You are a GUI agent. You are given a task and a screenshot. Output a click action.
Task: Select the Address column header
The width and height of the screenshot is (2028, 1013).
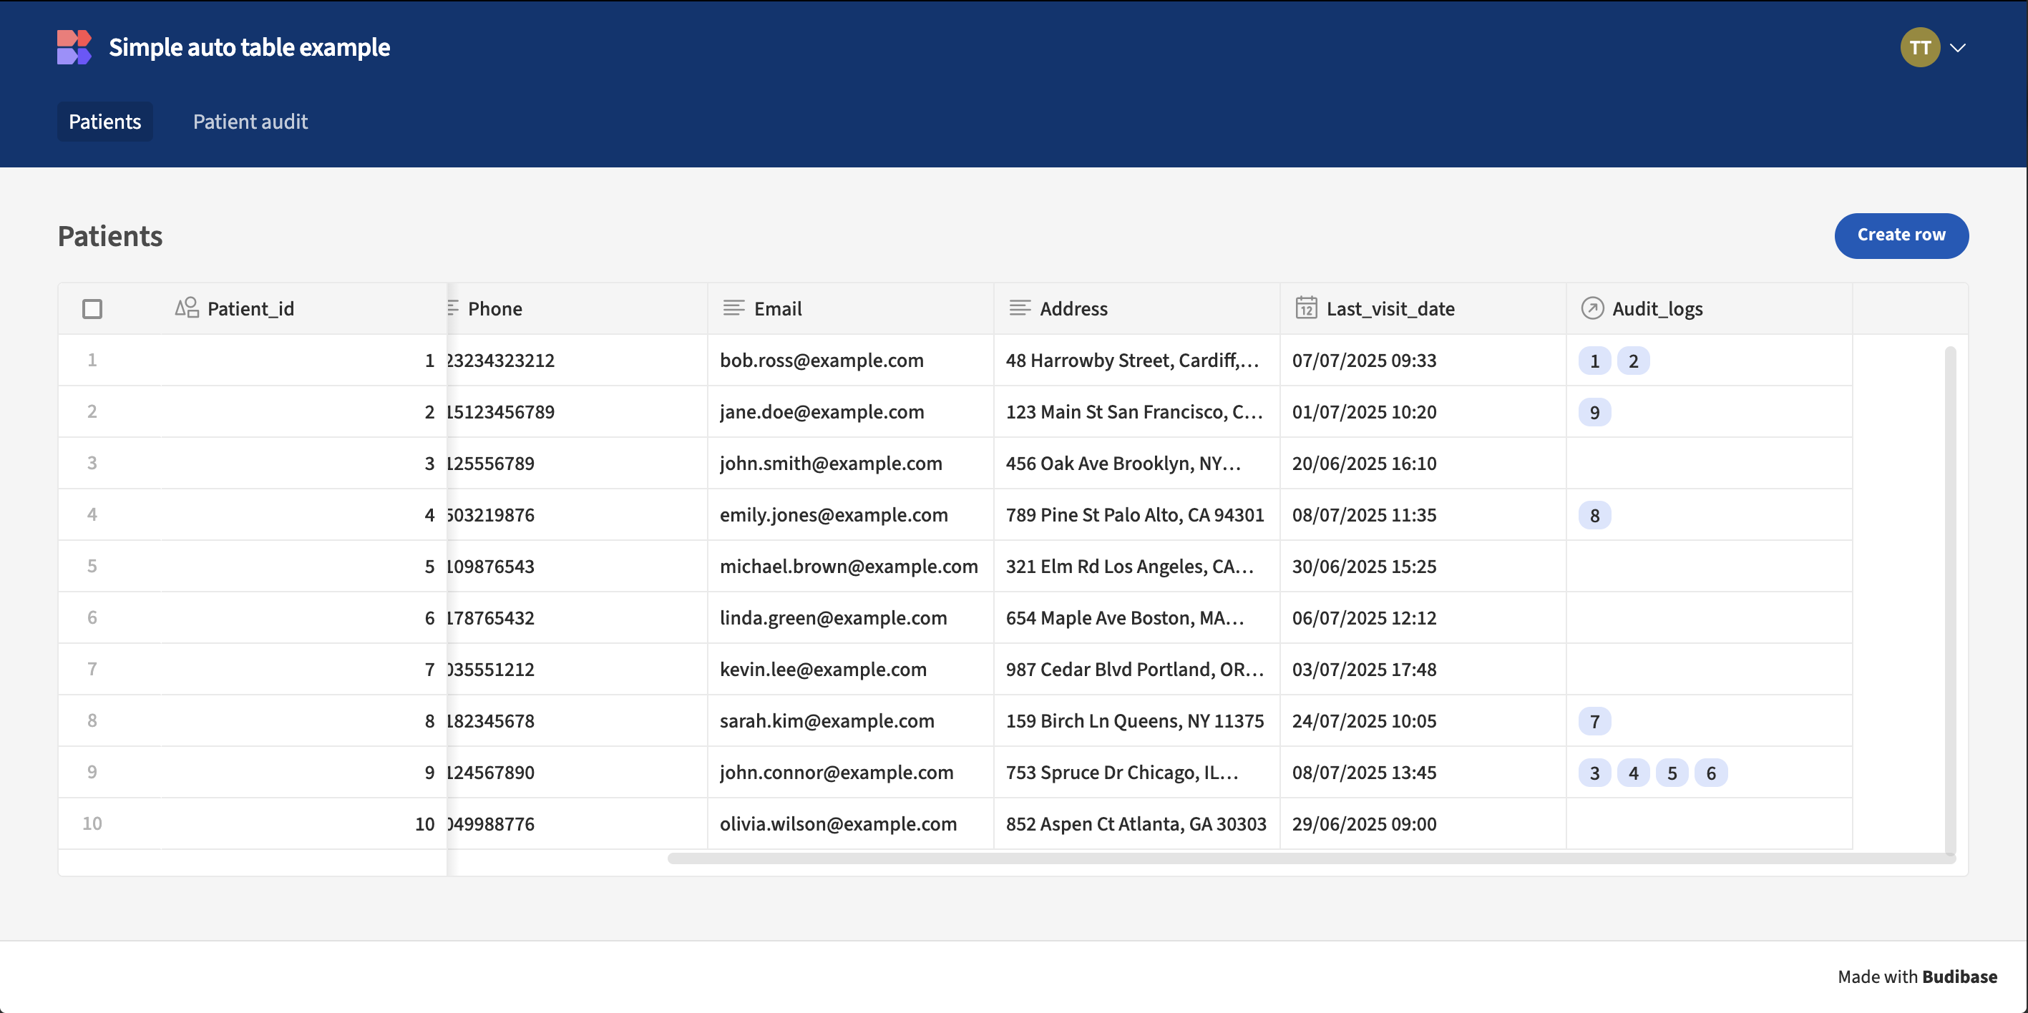click(x=1137, y=308)
